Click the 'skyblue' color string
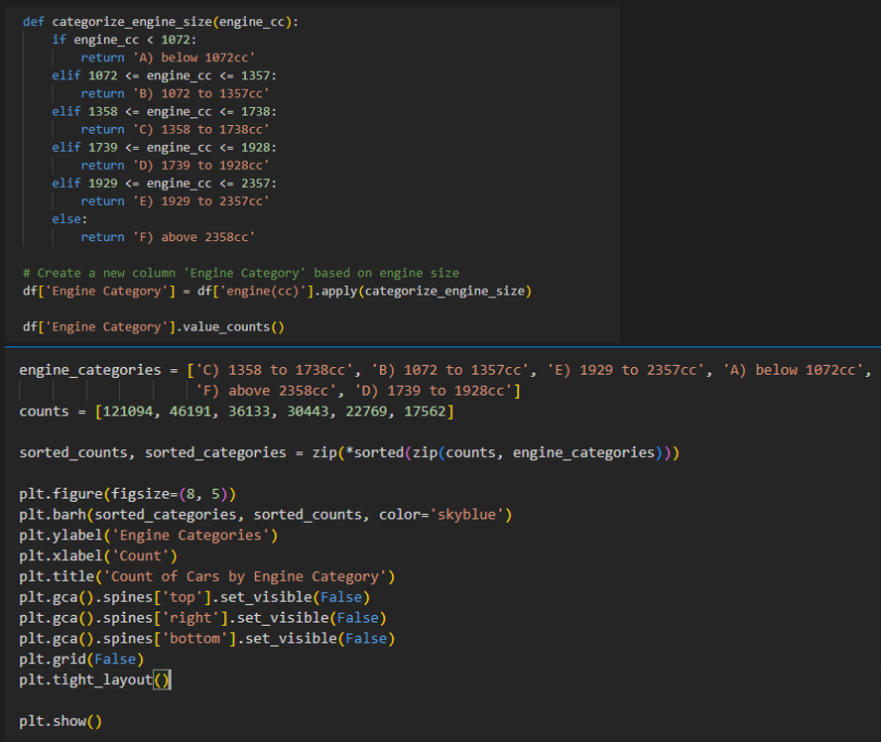The height and width of the screenshot is (742, 881). (x=467, y=515)
